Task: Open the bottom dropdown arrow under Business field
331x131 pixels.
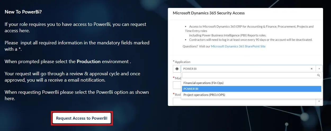Action: click(x=319, y=101)
